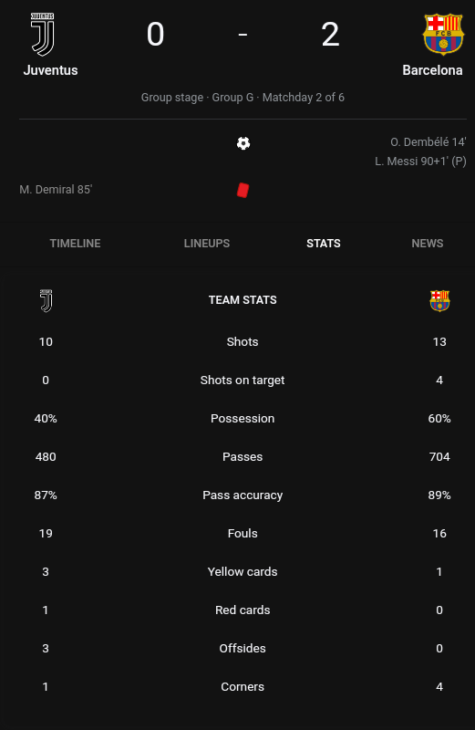Image resolution: width=475 pixels, height=730 pixels.
Task: Click L. Messi 90+1' penalty entry
Action: [x=420, y=162]
